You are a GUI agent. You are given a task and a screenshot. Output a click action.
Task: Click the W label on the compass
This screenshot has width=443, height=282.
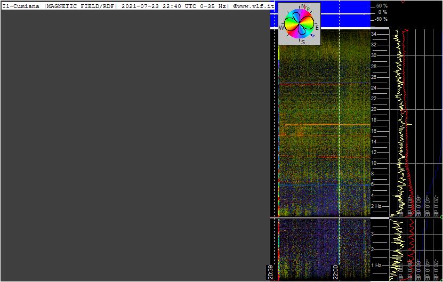[281, 28]
